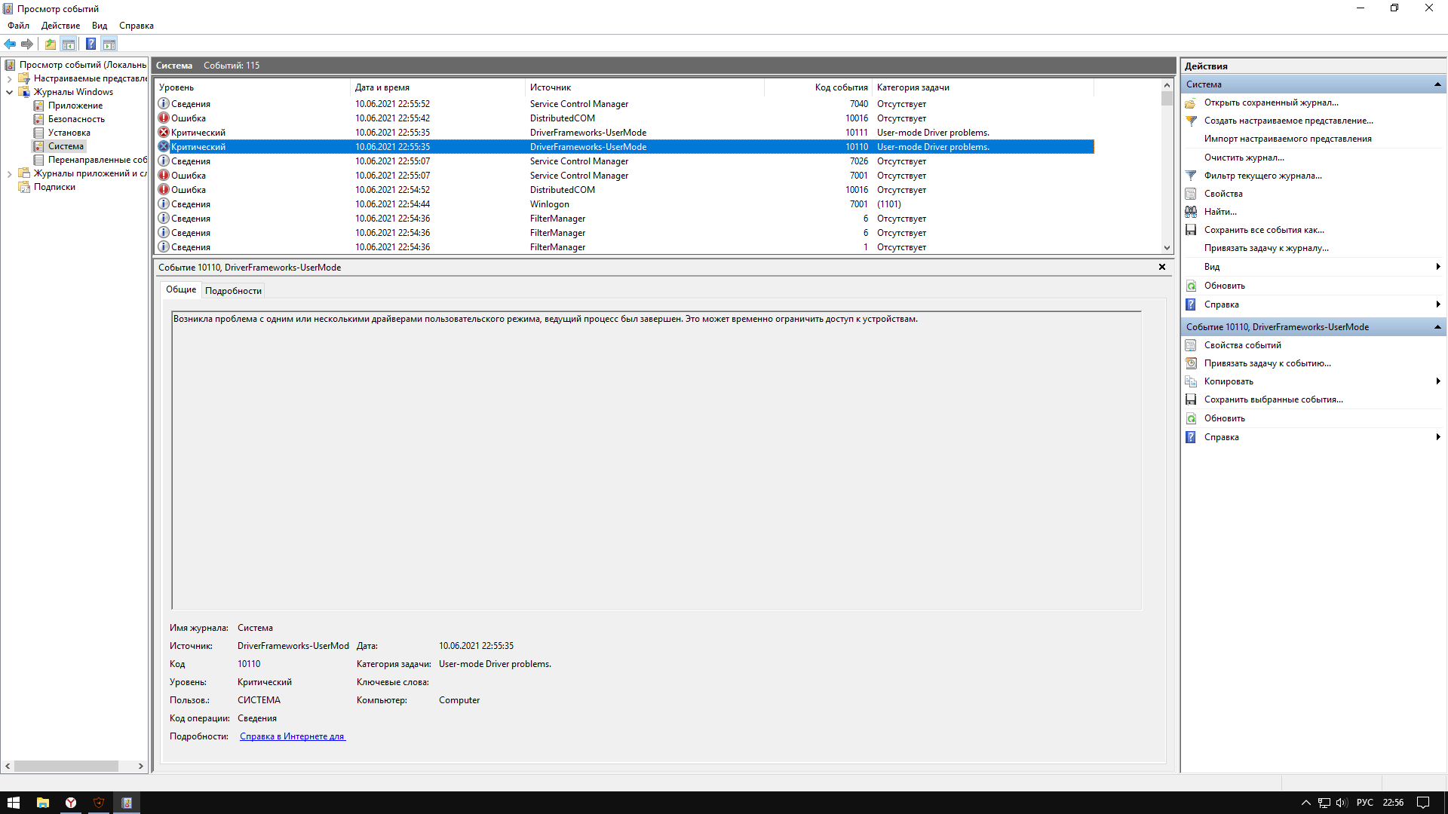The height and width of the screenshot is (814, 1448).
Task: Open the Справка в Интернете link
Action: 293,736
